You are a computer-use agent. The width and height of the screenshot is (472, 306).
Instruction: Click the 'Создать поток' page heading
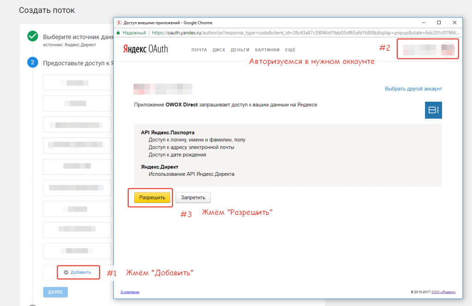click(47, 10)
